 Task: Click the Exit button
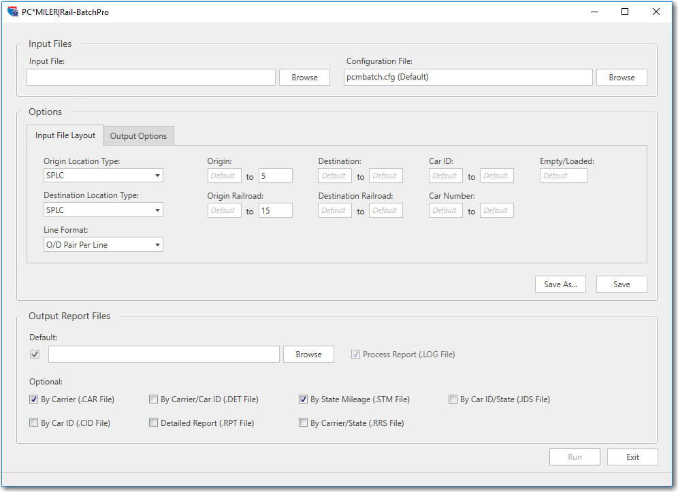[x=632, y=457]
